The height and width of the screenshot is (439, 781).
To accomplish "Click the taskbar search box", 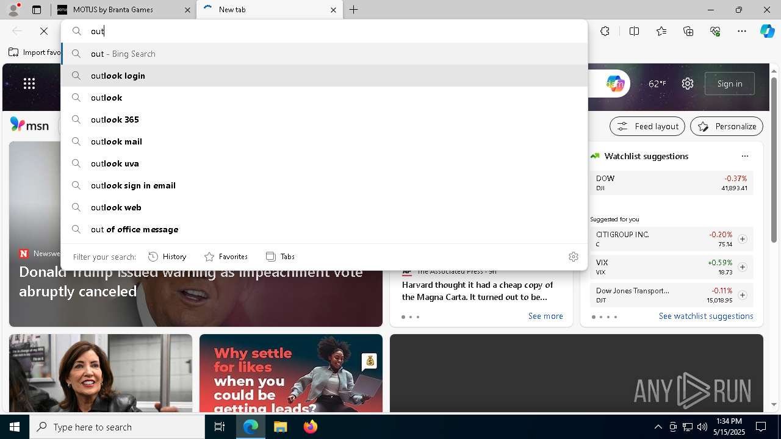I will pyautogui.click(x=117, y=427).
